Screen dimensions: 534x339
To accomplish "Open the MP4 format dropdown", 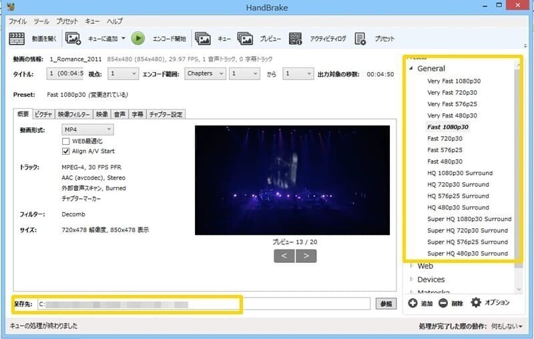I will tap(87, 129).
